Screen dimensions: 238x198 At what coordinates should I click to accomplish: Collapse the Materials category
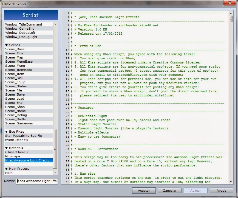click(7, 148)
